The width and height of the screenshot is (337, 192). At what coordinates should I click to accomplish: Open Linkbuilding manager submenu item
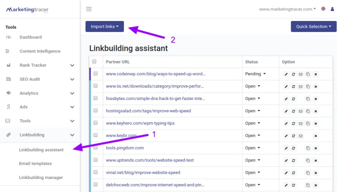pyautogui.click(x=41, y=177)
